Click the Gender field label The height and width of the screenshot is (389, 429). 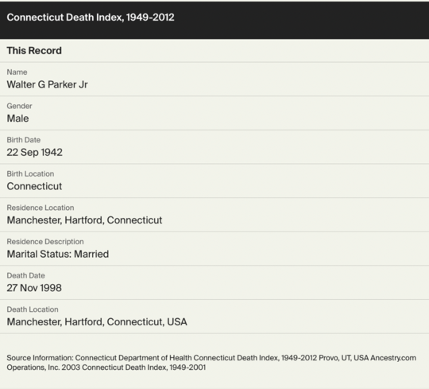(19, 106)
